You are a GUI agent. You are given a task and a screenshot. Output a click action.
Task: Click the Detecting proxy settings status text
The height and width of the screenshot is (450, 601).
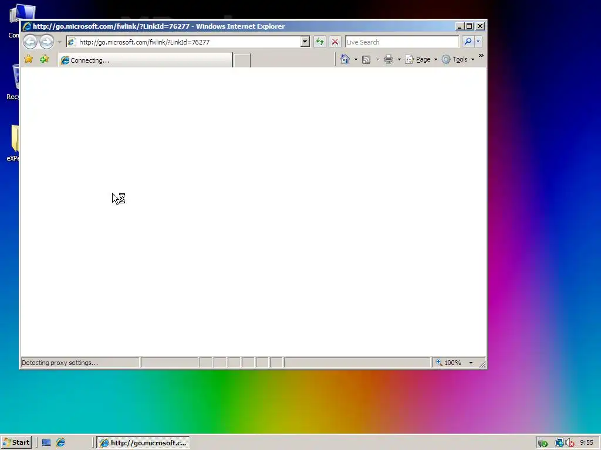60,363
